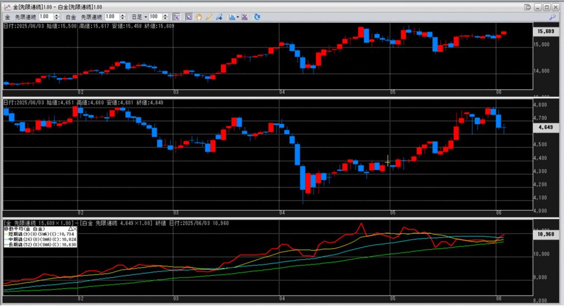Screen dimensions: 564x306
Task: Click the 金 symbol label in toolbar
Action: click(x=7, y=17)
